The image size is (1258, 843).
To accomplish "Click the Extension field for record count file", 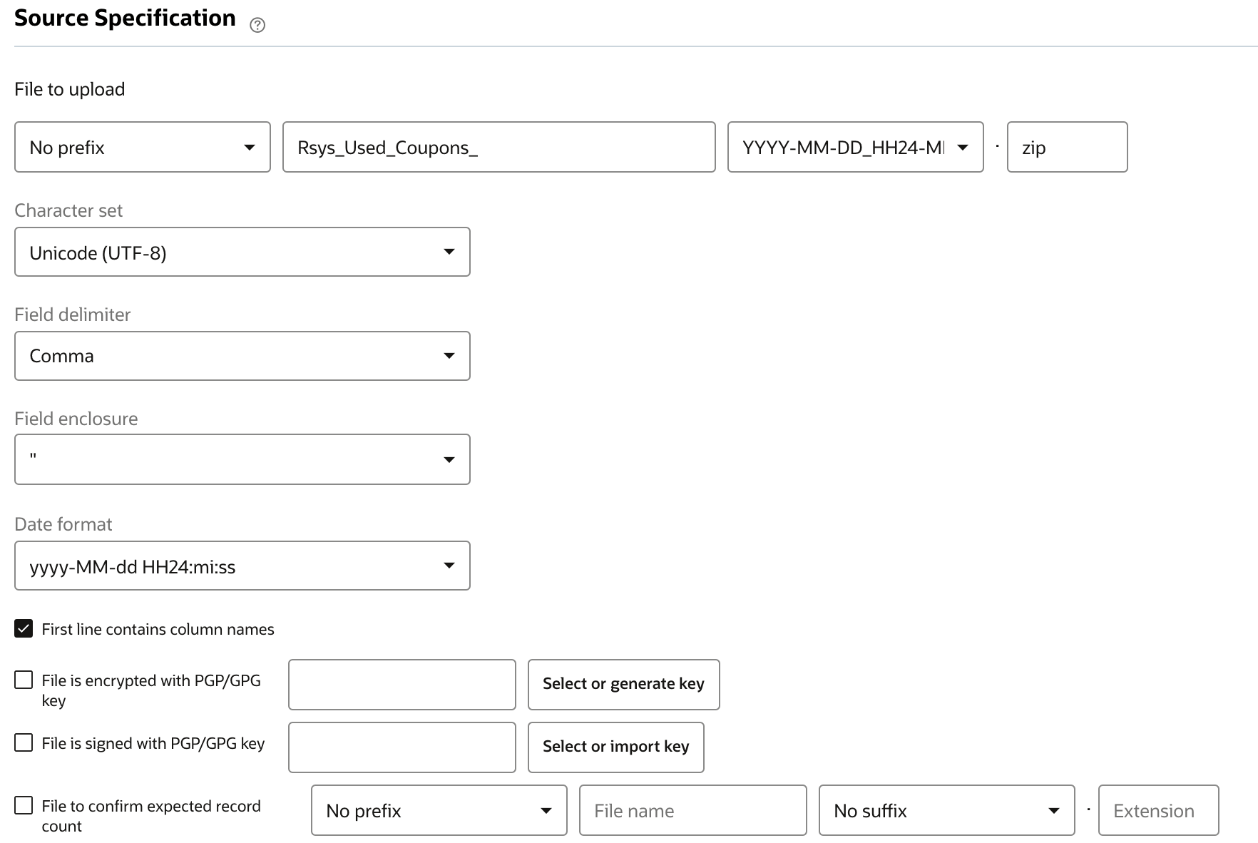I will point(1158,810).
